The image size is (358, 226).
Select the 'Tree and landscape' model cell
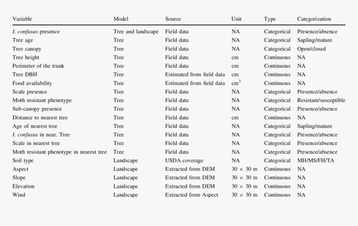136,32
